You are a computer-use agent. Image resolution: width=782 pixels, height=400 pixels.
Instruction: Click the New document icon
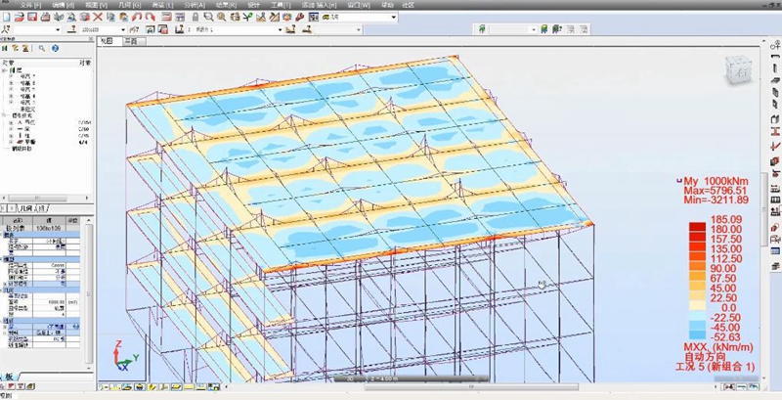point(7,17)
